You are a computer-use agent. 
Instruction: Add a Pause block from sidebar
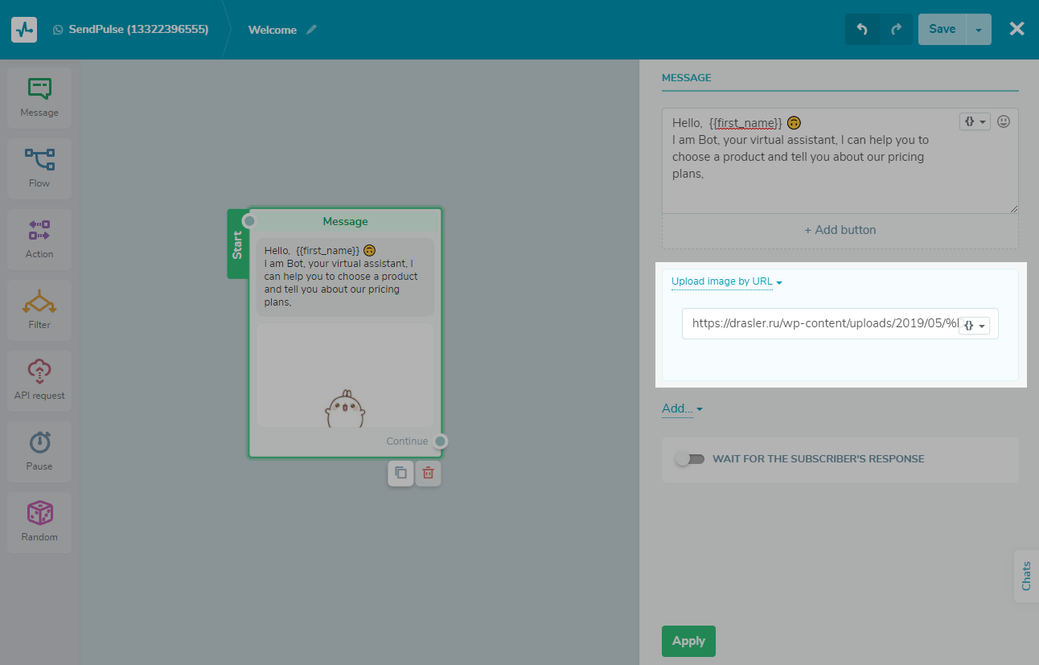39,451
